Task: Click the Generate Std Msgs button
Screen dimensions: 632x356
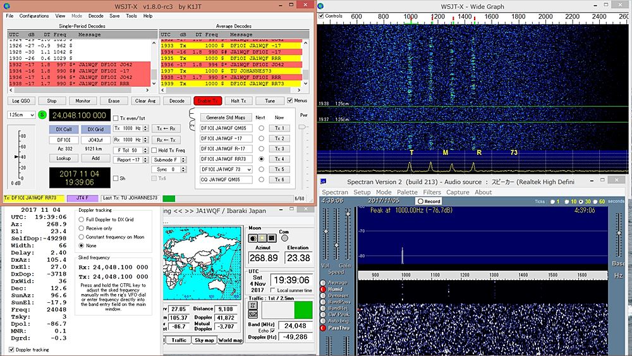Action: (226, 118)
